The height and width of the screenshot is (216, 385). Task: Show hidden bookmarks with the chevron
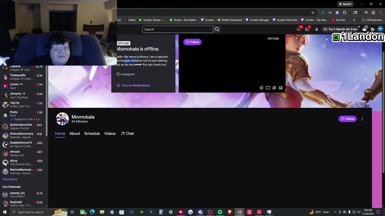[354, 20]
